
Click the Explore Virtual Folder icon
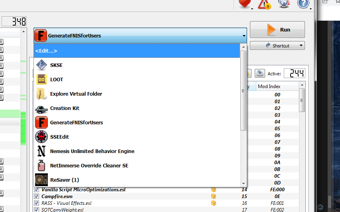tap(41, 94)
